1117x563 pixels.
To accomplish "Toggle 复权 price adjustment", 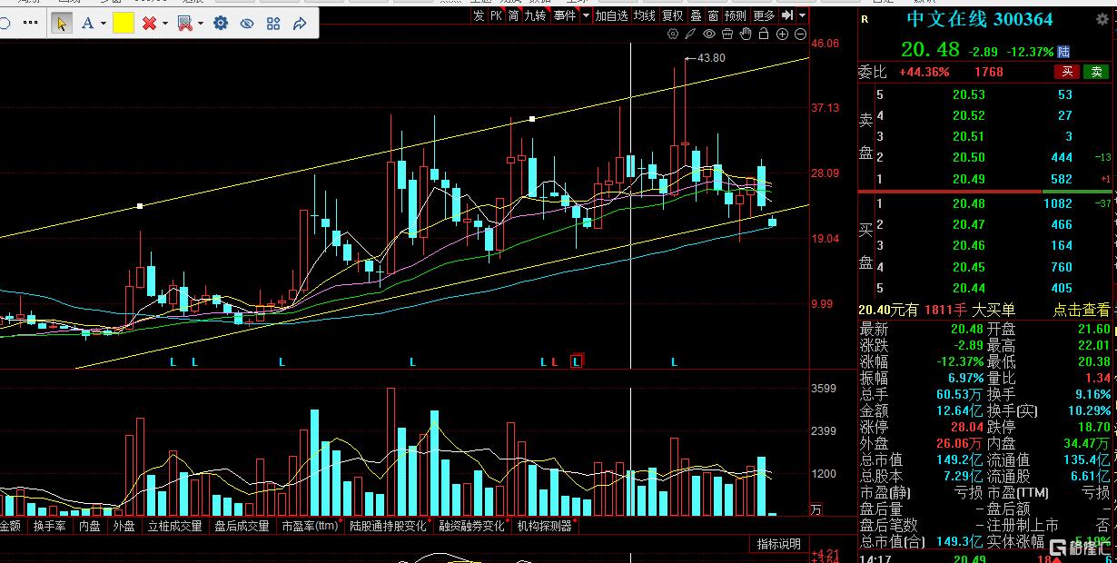I will 672,15.
